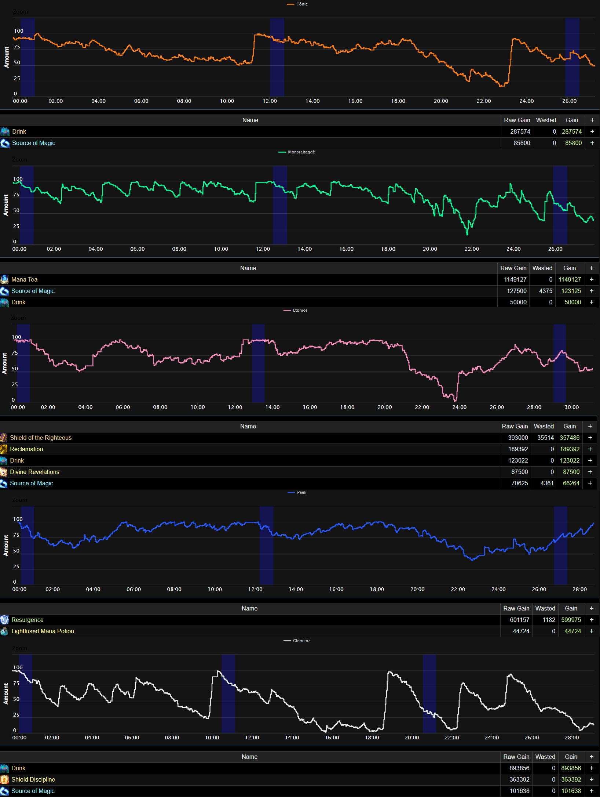The width and height of the screenshot is (600, 797).
Task: Click the wasted value 4375
Action: 546,291
